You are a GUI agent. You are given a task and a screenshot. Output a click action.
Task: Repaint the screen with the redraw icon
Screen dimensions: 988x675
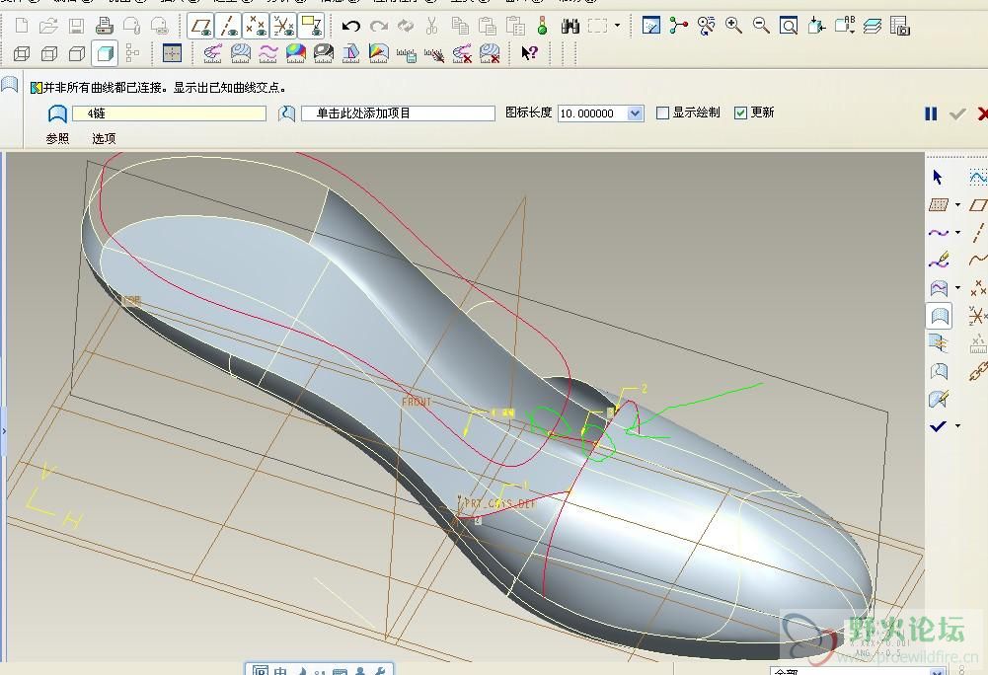tap(650, 26)
